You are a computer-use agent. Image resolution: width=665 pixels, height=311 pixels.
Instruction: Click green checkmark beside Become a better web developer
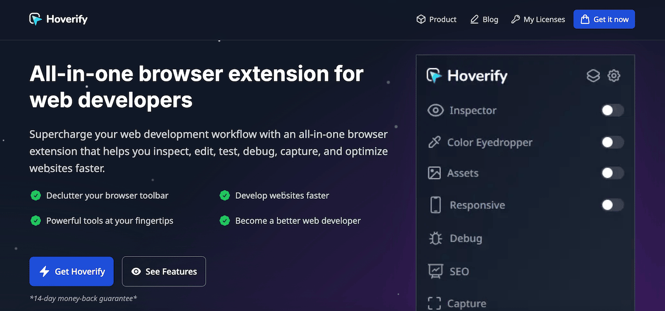click(224, 220)
